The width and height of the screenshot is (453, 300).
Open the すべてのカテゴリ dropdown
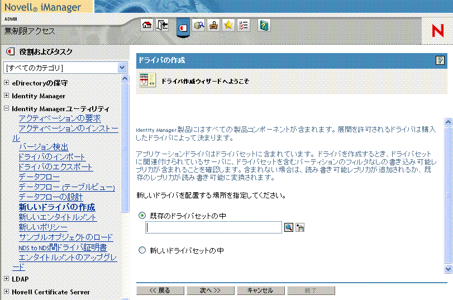click(x=65, y=68)
